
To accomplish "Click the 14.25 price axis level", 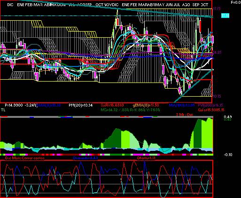I will (x=218, y=52).
